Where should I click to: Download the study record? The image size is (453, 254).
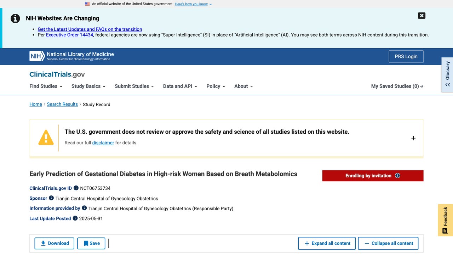[x=55, y=243]
